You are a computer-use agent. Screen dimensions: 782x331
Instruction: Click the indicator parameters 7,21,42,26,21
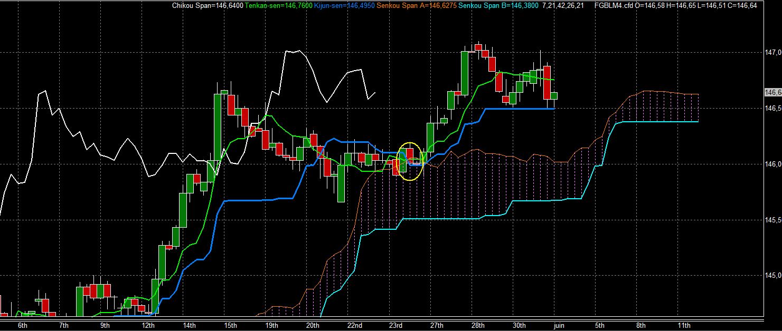coord(563,5)
